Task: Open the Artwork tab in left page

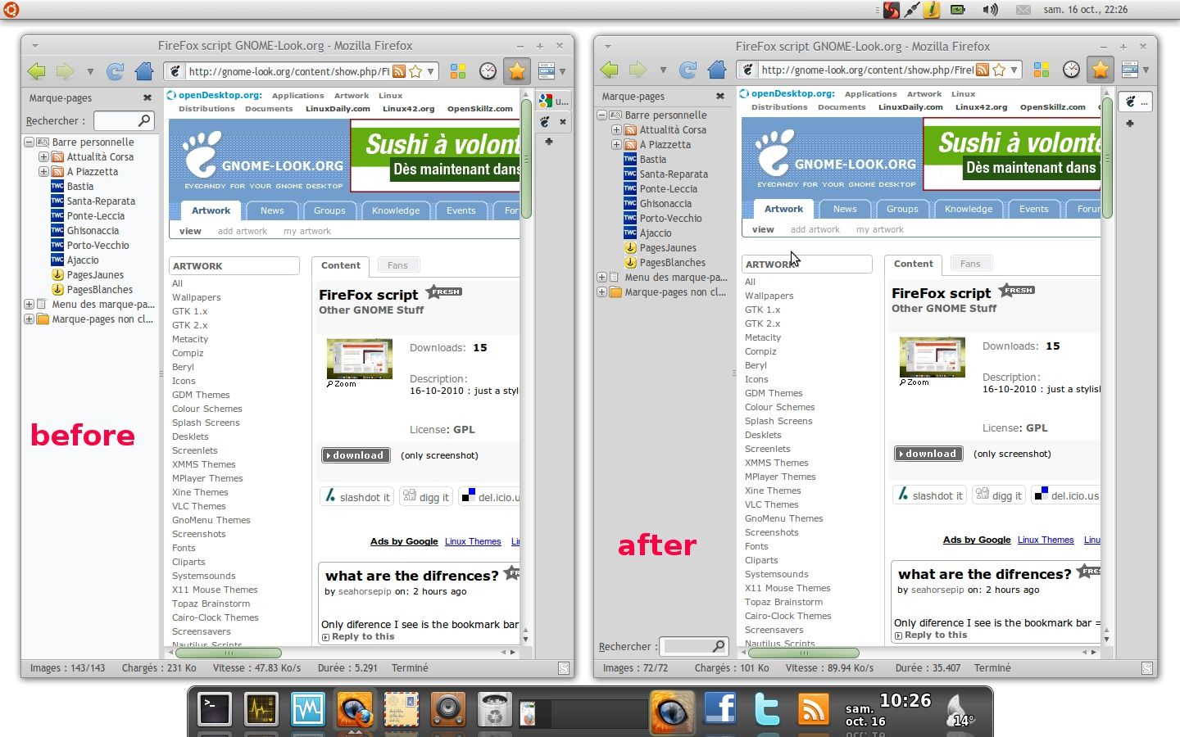Action: click(x=211, y=210)
